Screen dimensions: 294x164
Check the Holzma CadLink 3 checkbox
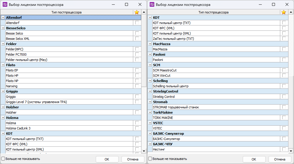tap(137, 128)
